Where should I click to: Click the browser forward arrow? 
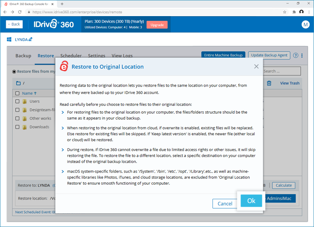[x=13, y=12]
